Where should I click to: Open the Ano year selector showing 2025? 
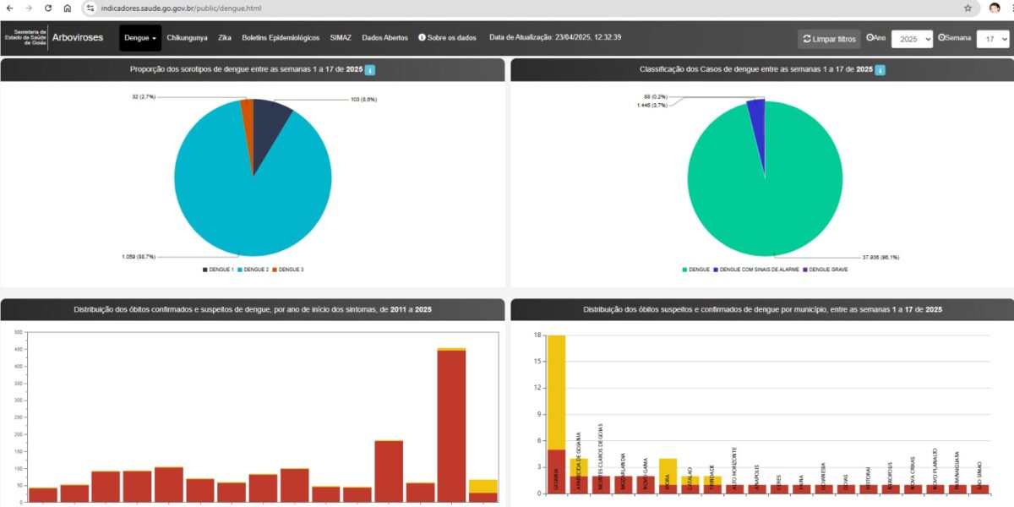click(912, 39)
